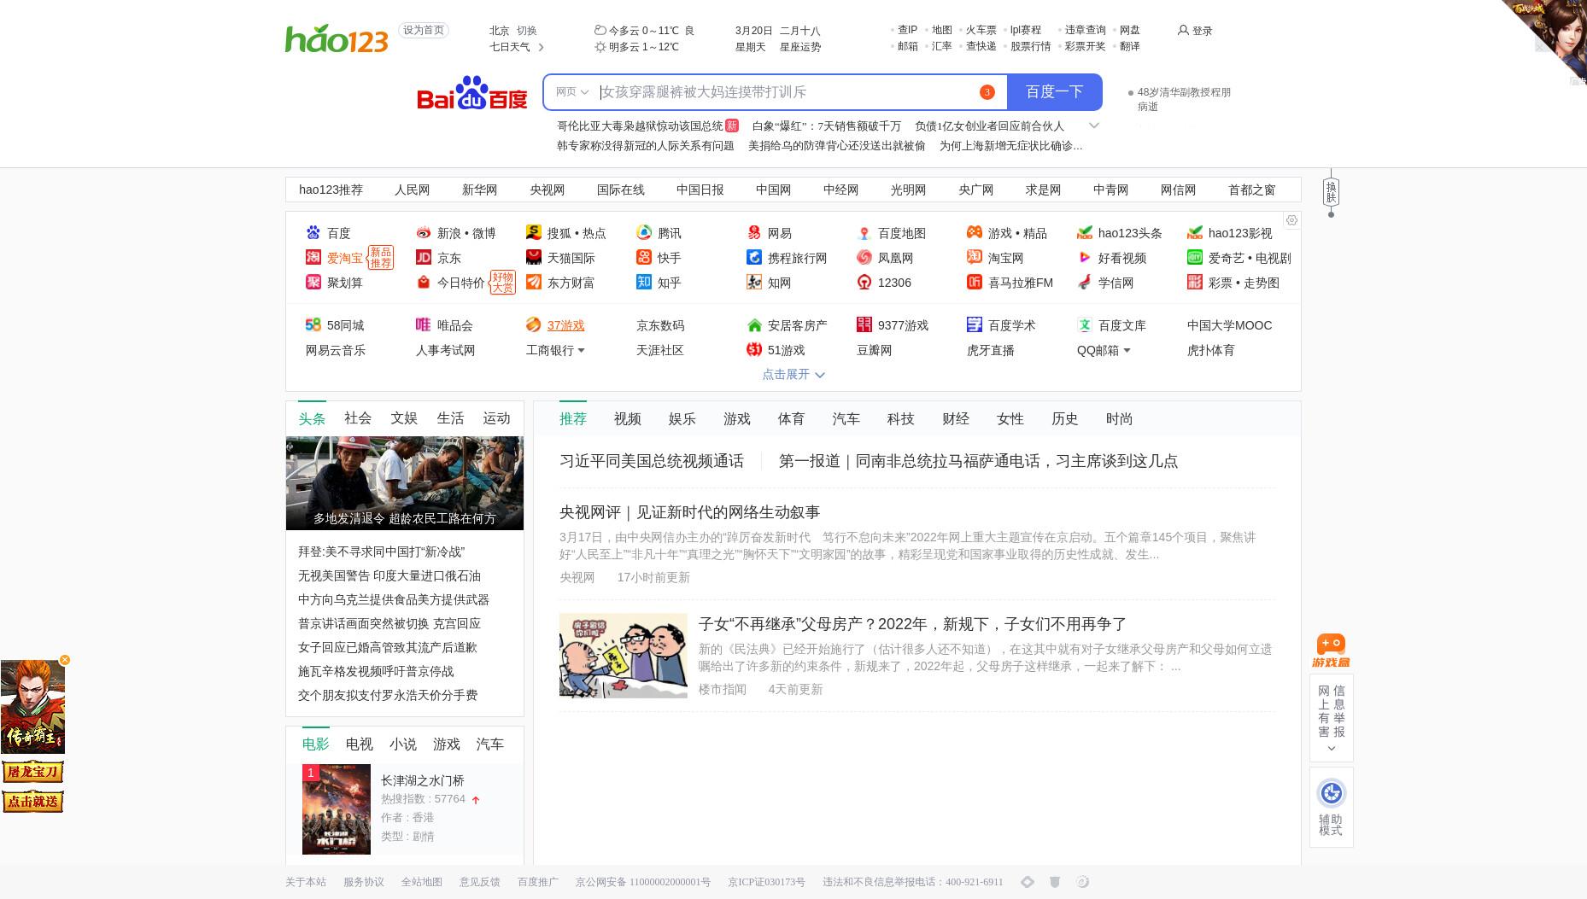
Task: Open the 人民网 link
Action: (x=412, y=190)
